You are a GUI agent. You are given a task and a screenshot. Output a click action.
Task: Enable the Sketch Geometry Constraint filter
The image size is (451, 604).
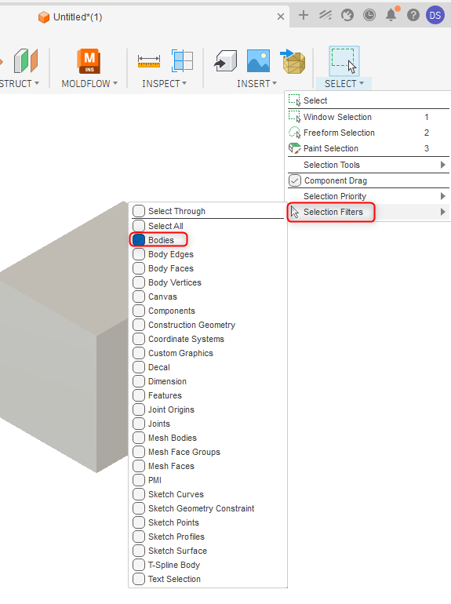[x=139, y=508]
